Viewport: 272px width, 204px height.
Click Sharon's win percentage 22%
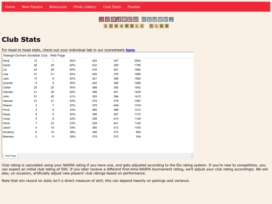(x=73, y=105)
